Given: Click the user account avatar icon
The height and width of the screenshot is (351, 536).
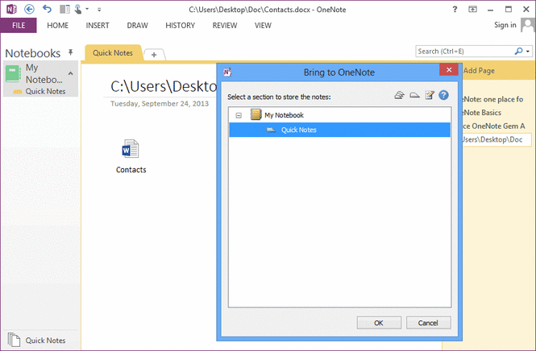Looking at the screenshot, I should pyautogui.click(x=528, y=25).
